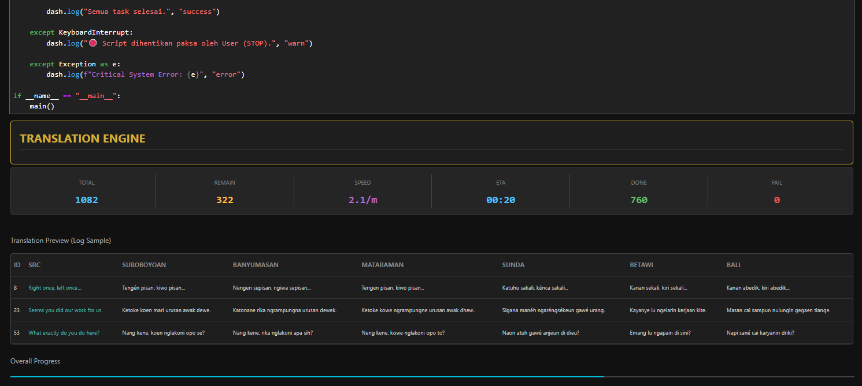862x386 pixels.
Task: Click source text "Seems you did our work for us."
Action: coord(65,310)
